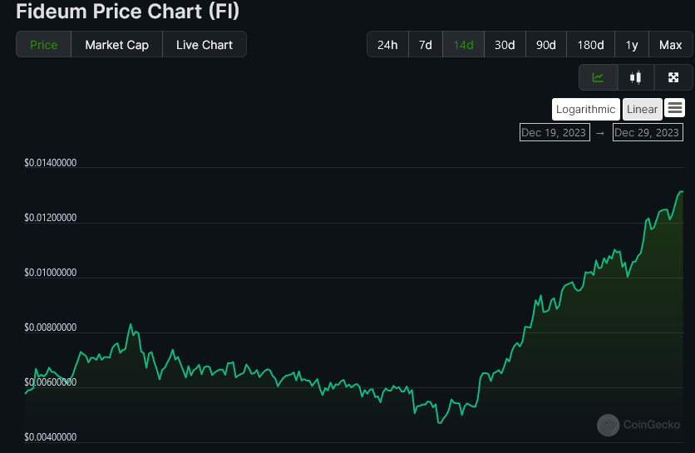Edit the end date Dec 29, 2023
Viewport: 695px width, 453px height.
[x=648, y=132]
